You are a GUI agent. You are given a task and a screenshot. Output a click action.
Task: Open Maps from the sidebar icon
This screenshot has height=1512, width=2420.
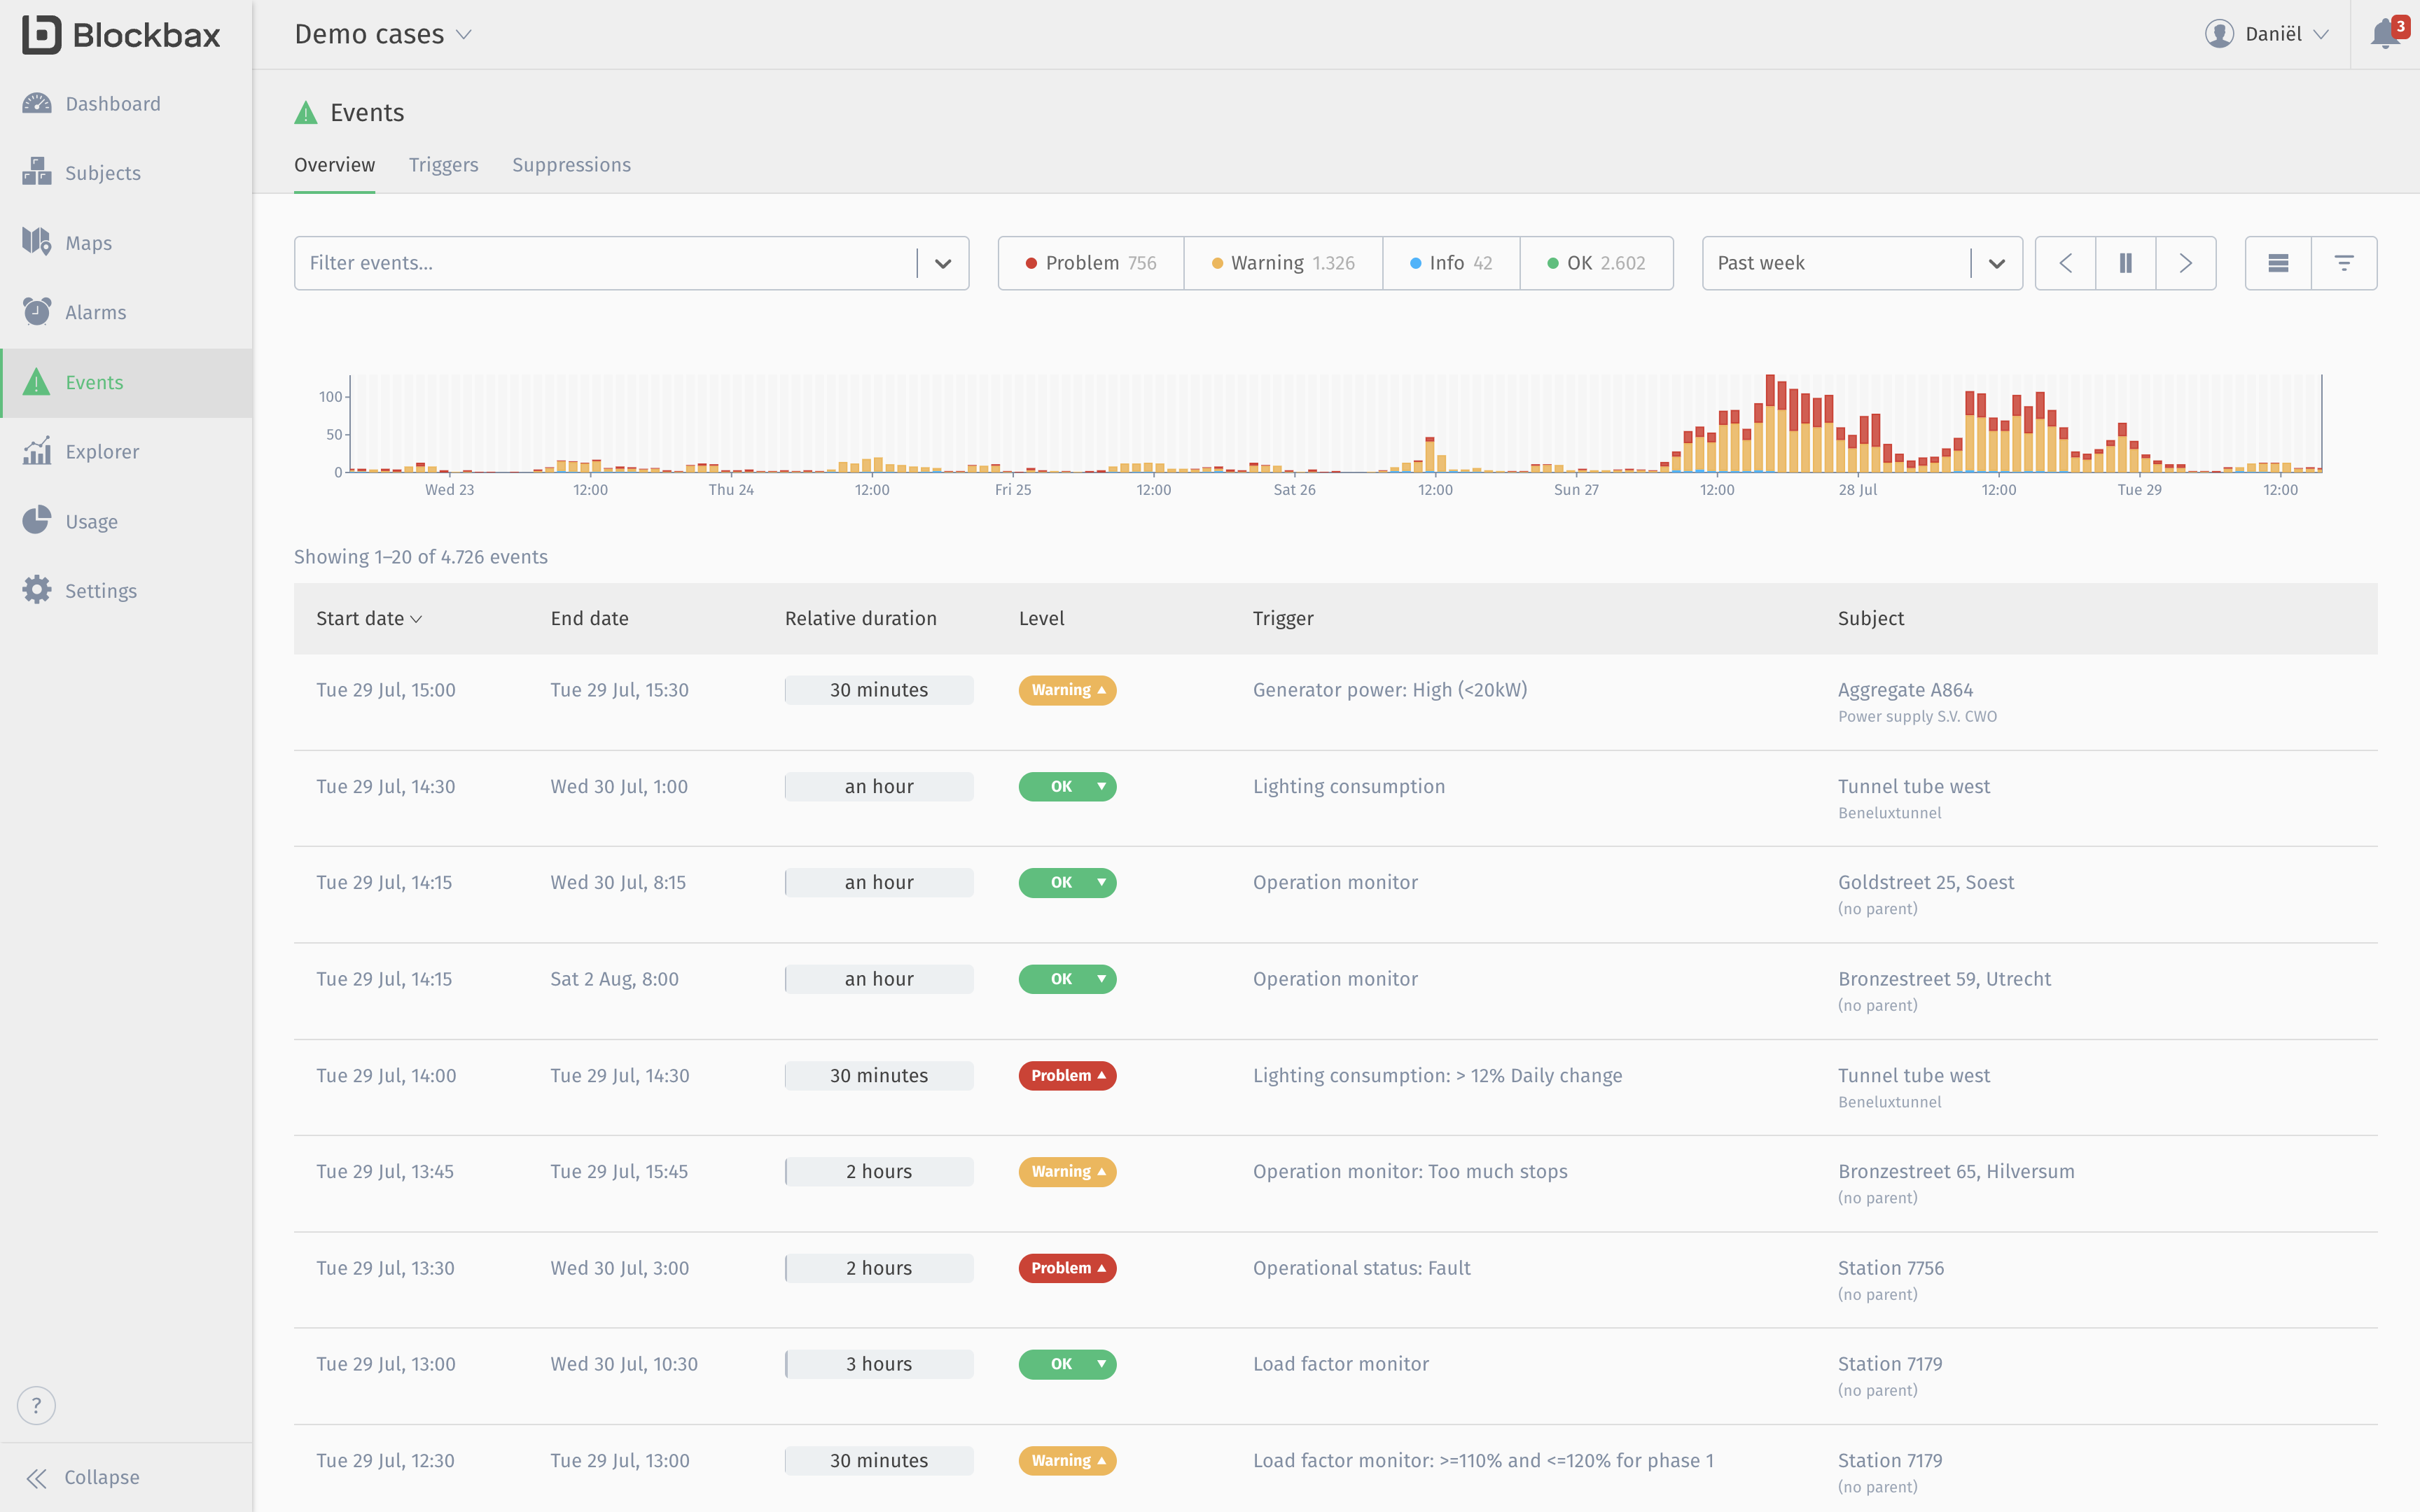click(x=37, y=242)
